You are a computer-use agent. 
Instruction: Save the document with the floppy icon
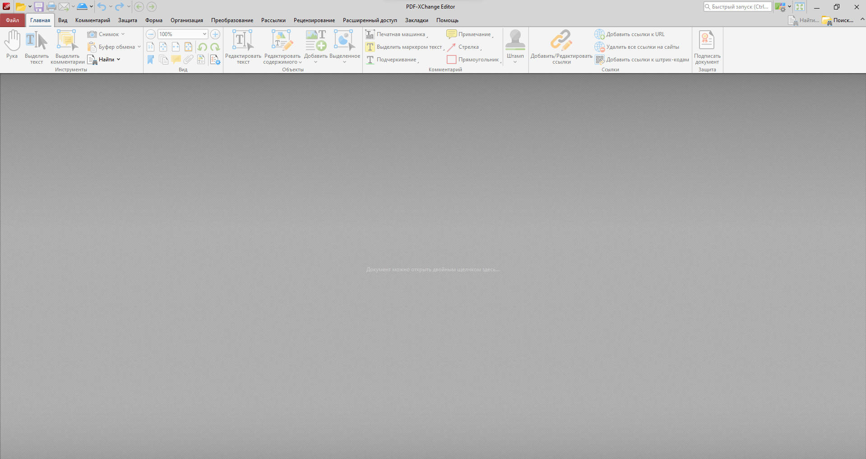pos(39,7)
